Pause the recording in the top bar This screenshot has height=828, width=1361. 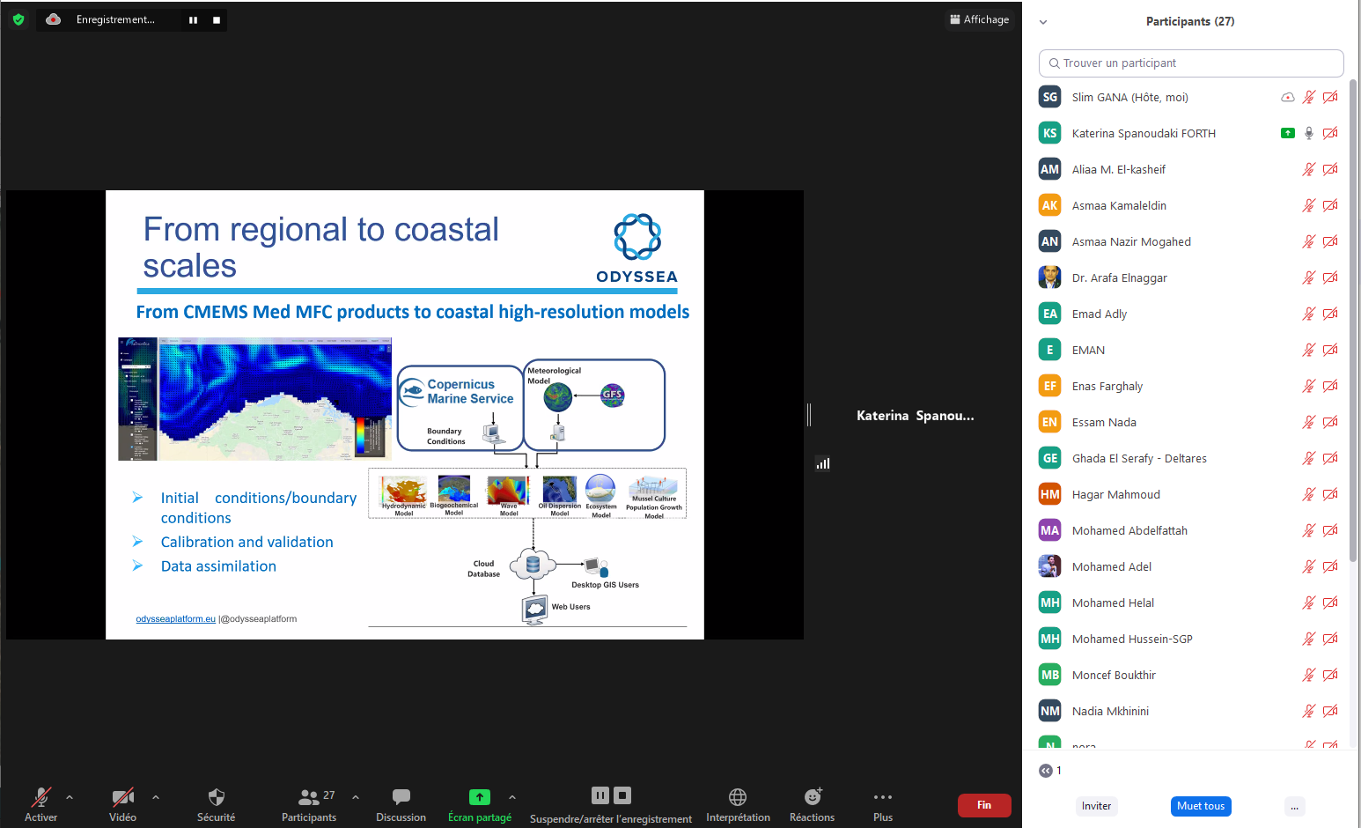click(x=193, y=20)
